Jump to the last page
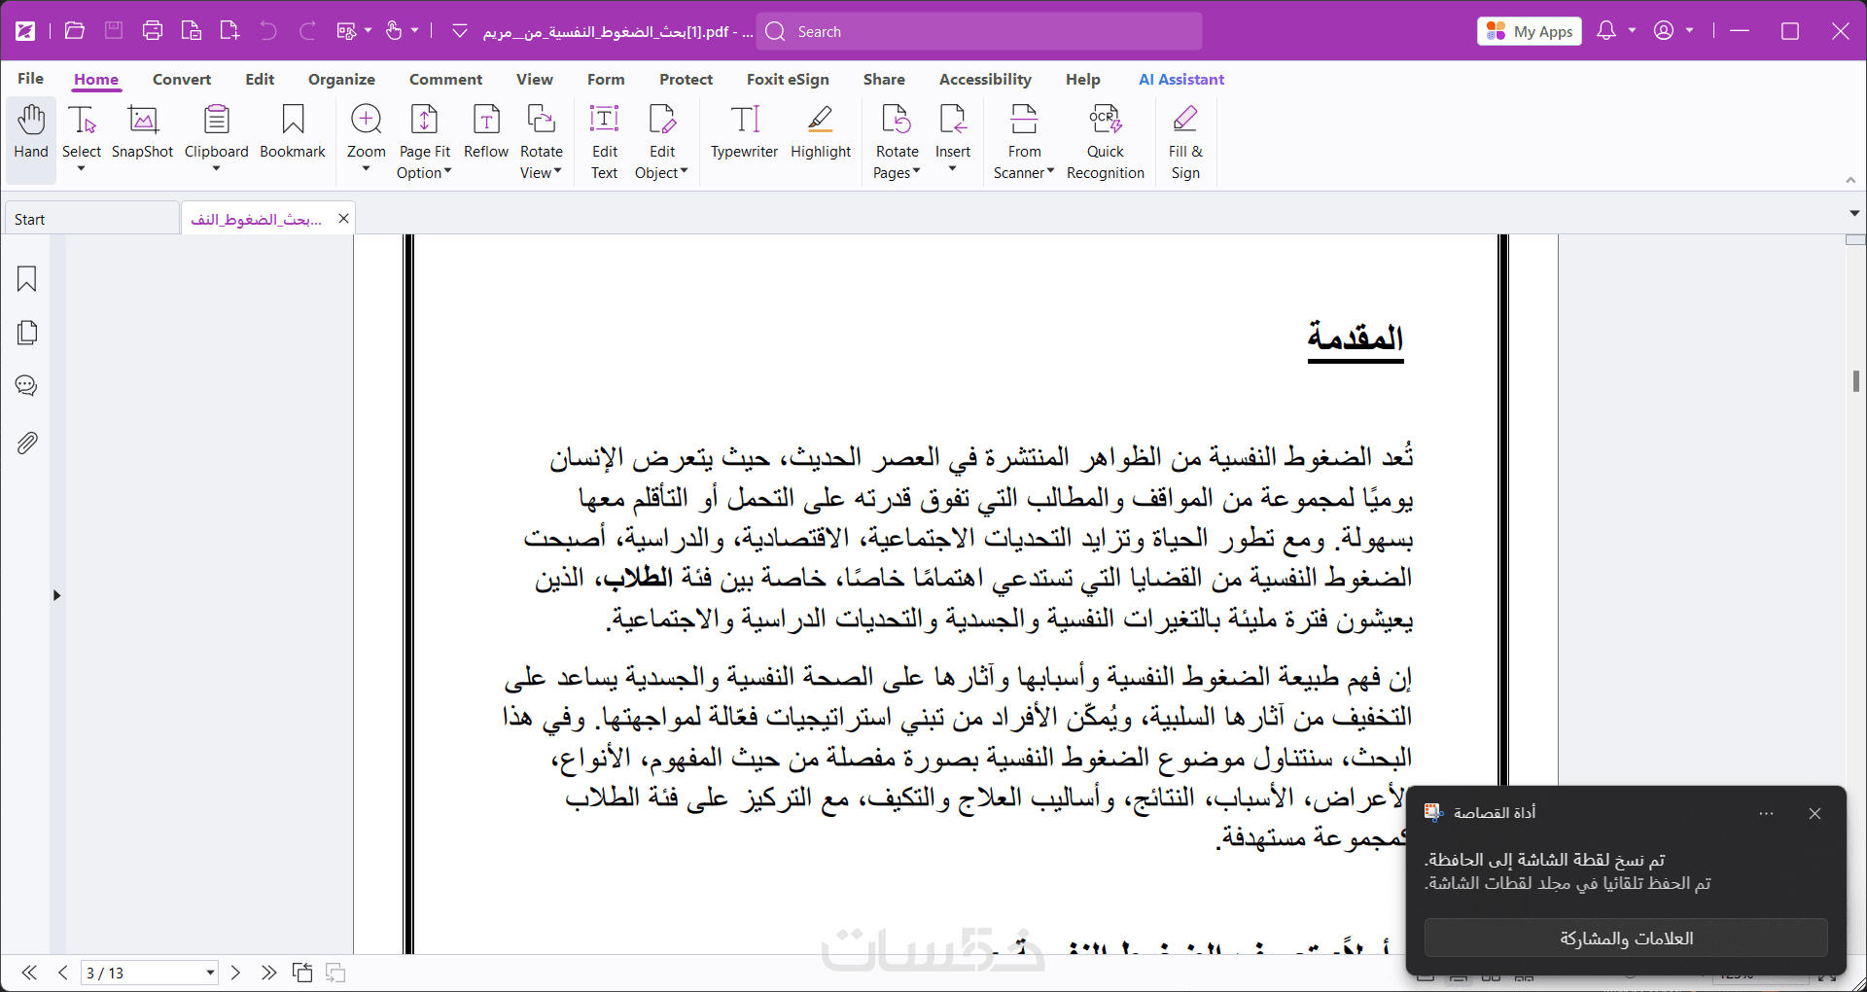This screenshot has width=1867, height=992. pyautogui.click(x=268, y=973)
